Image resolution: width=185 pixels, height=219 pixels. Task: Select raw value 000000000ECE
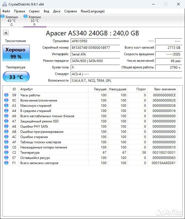[164, 95]
